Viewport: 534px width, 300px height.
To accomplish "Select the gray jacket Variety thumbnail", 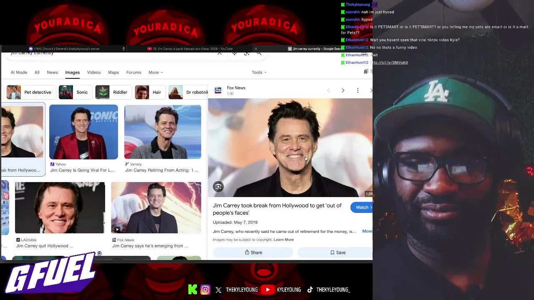I will (x=163, y=132).
